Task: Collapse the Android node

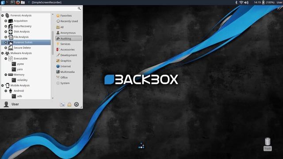Action: pos(6,91)
